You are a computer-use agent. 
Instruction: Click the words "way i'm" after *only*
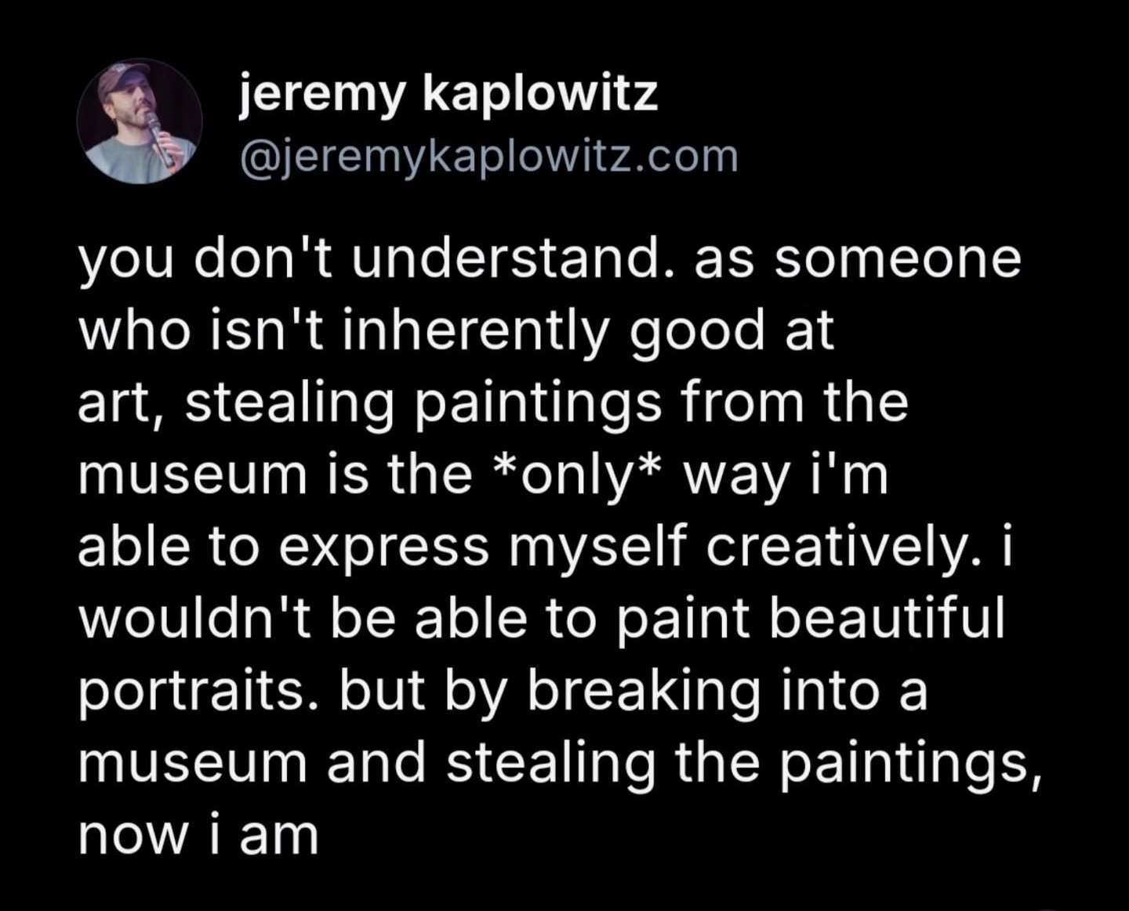[787, 475]
